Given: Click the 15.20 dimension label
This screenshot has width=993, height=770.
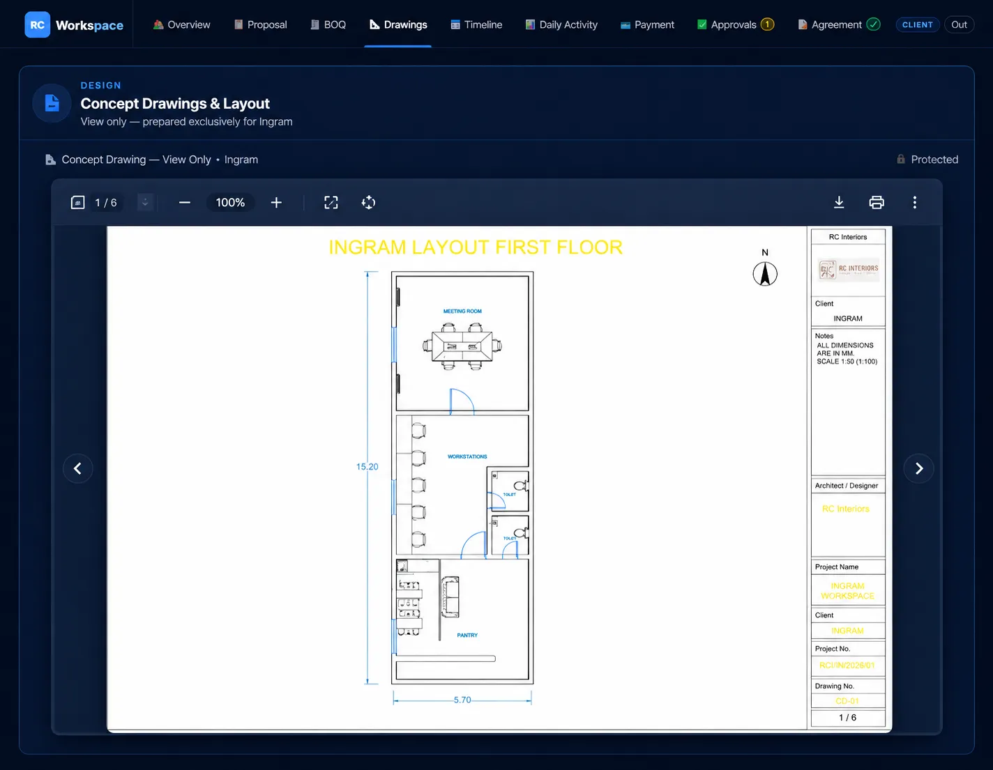Looking at the screenshot, I should pyautogui.click(x=367, y=467).
